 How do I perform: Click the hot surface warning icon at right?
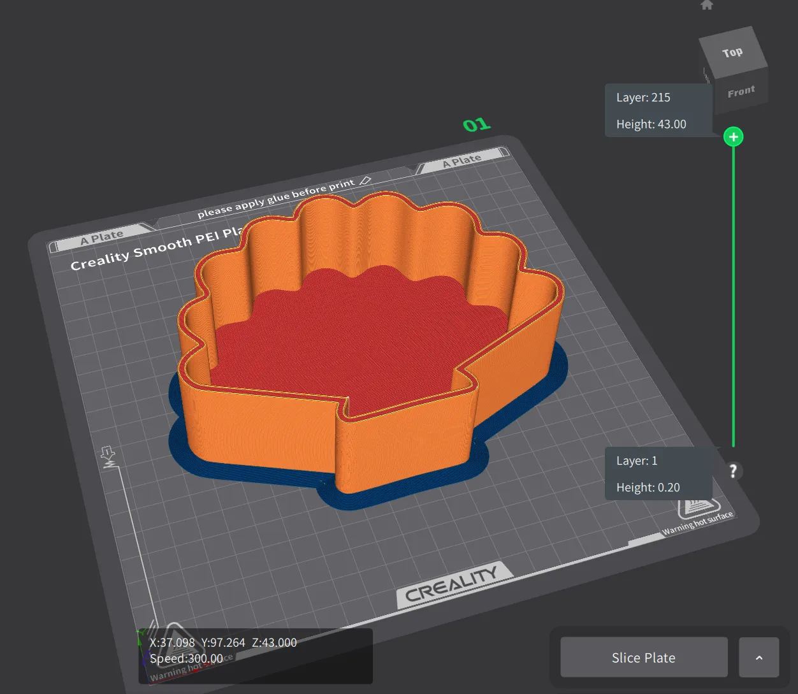[697, 508]
